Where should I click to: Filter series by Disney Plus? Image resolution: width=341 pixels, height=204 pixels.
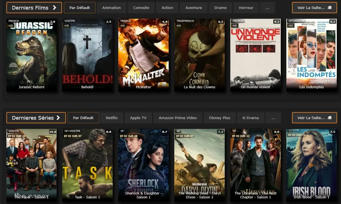(x=220, y=118)
